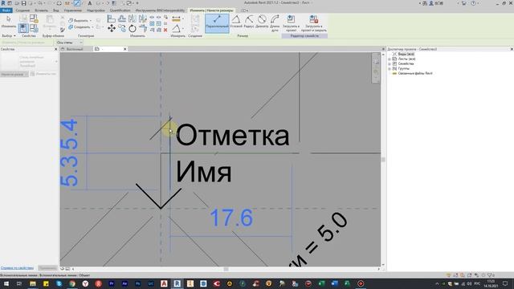The image size is (514, 289).
Task: Click the shopping cart App Store icon
Action: 463,3
